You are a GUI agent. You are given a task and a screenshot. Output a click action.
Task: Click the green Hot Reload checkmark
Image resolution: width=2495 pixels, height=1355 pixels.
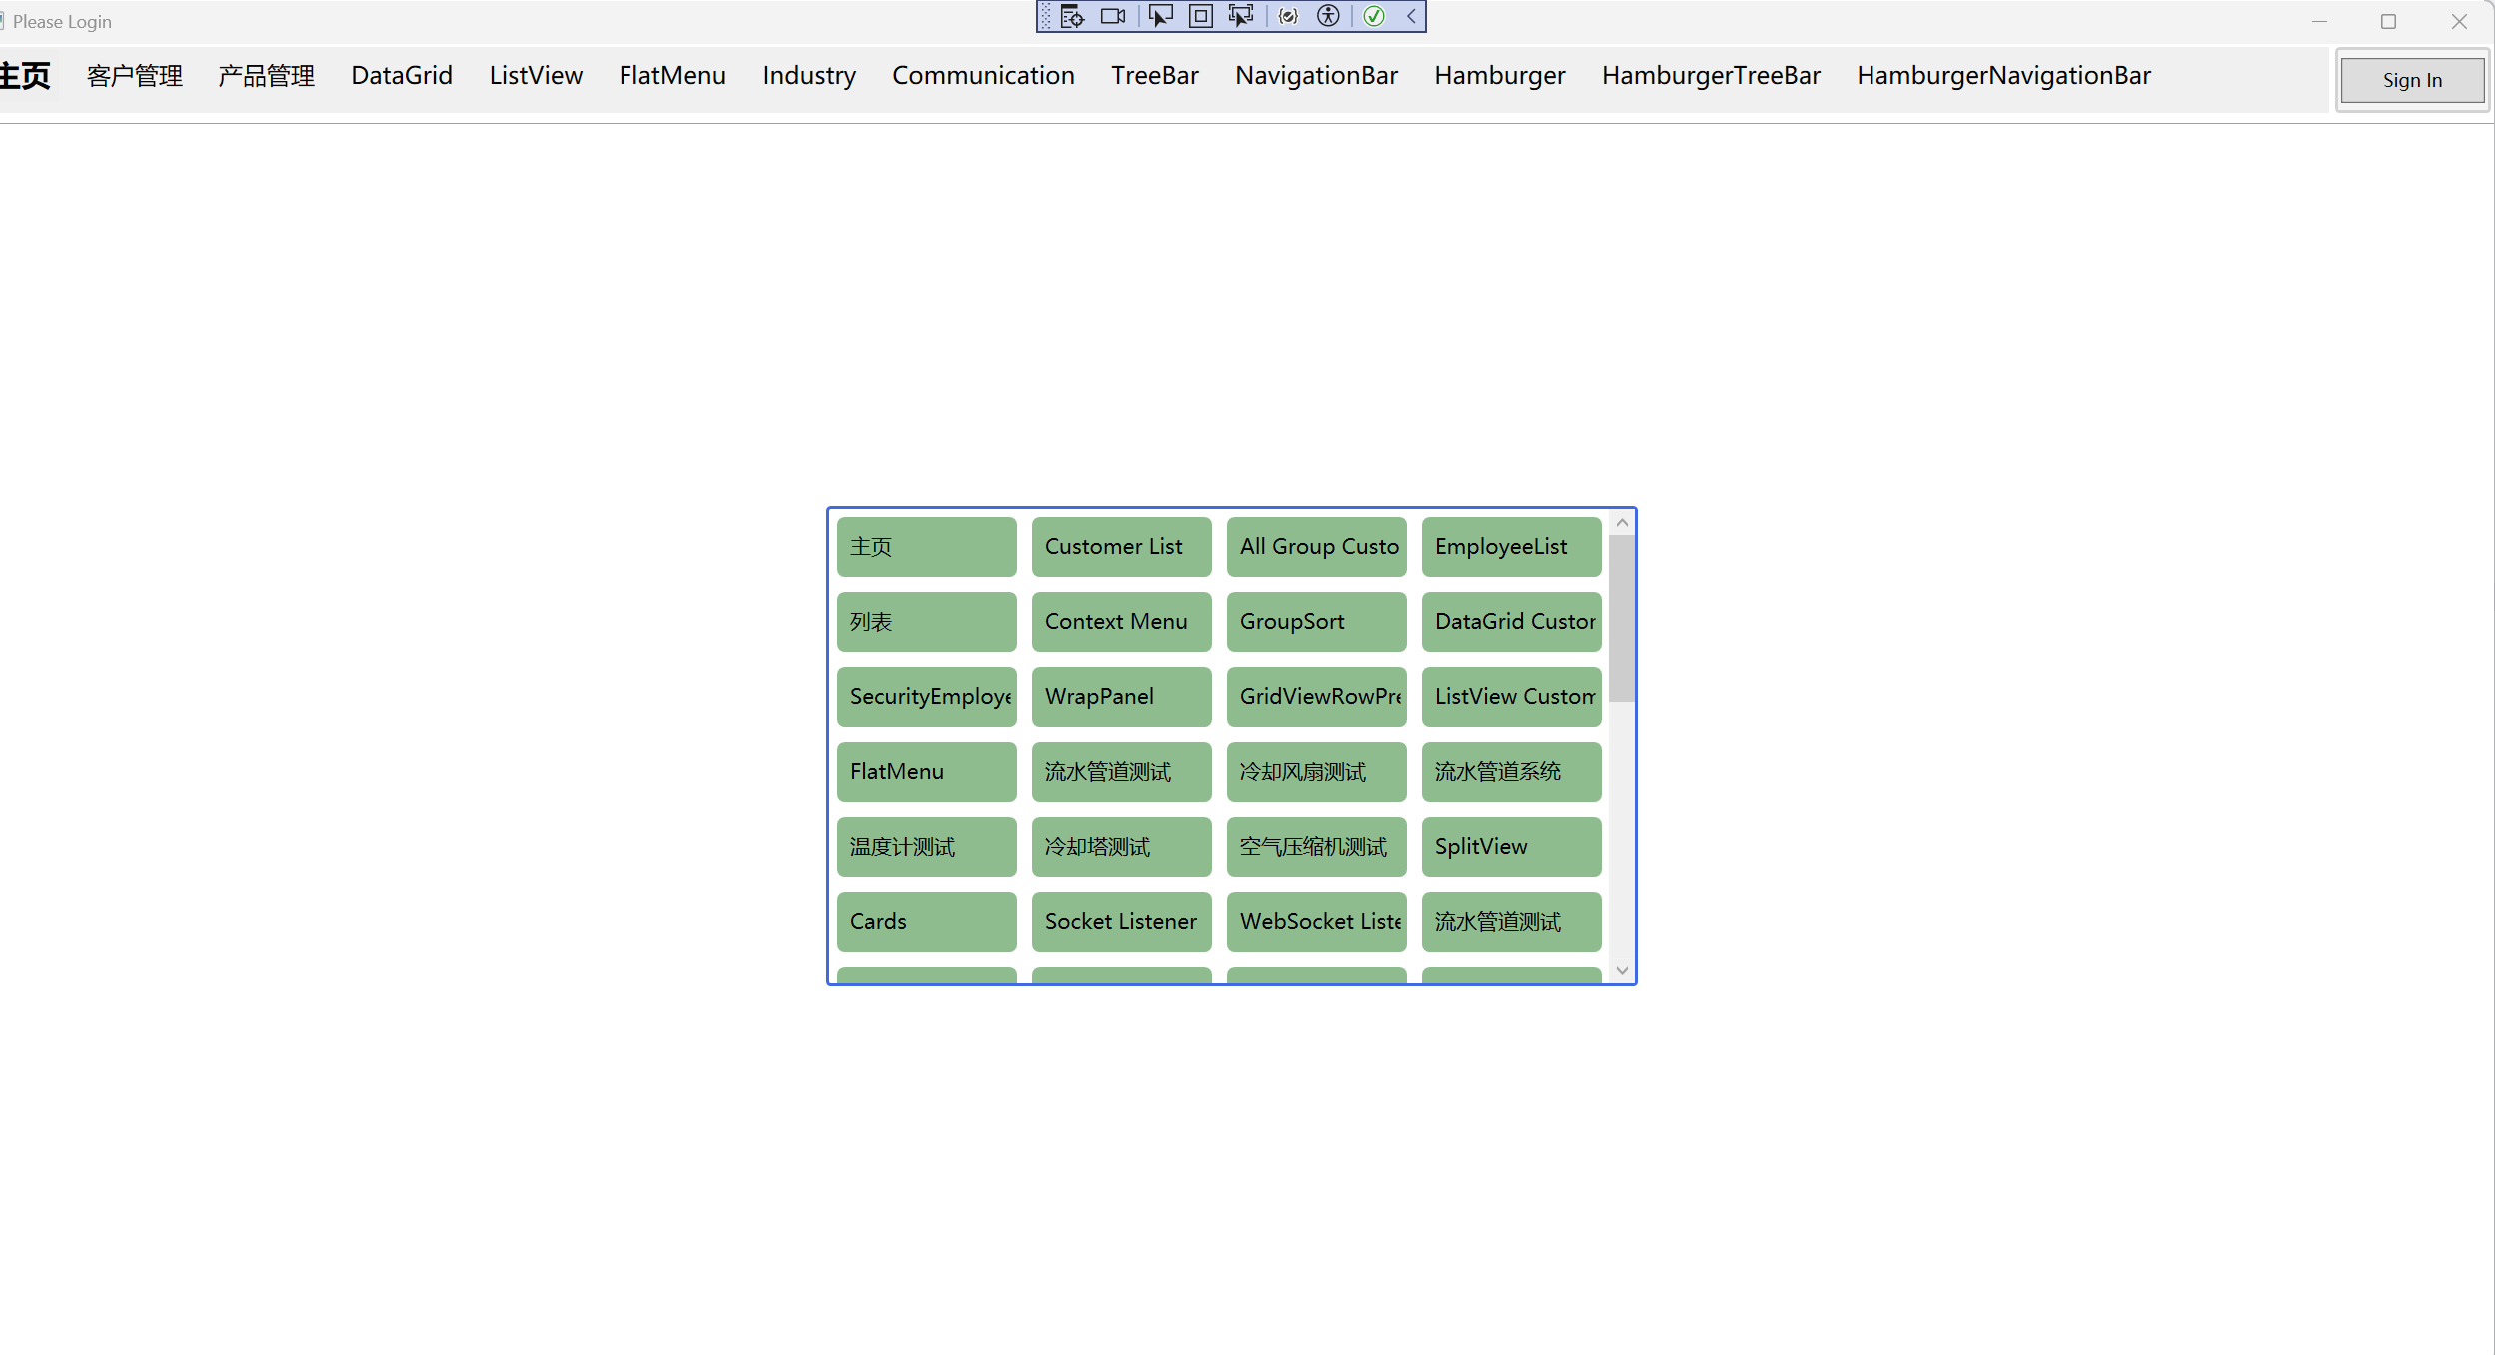click(1374, 16)
